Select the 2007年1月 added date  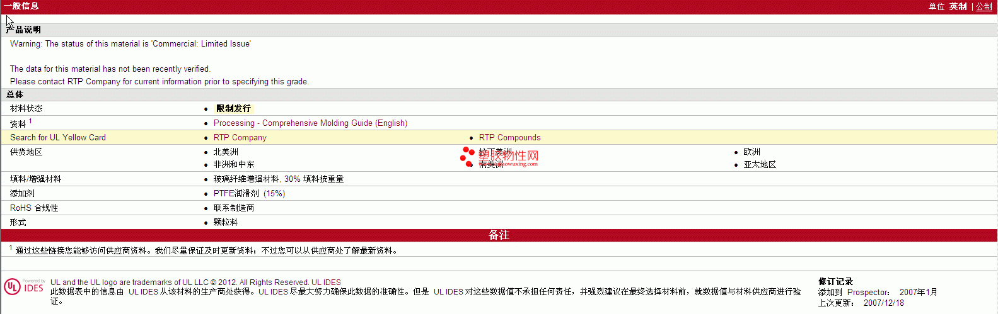918,293
